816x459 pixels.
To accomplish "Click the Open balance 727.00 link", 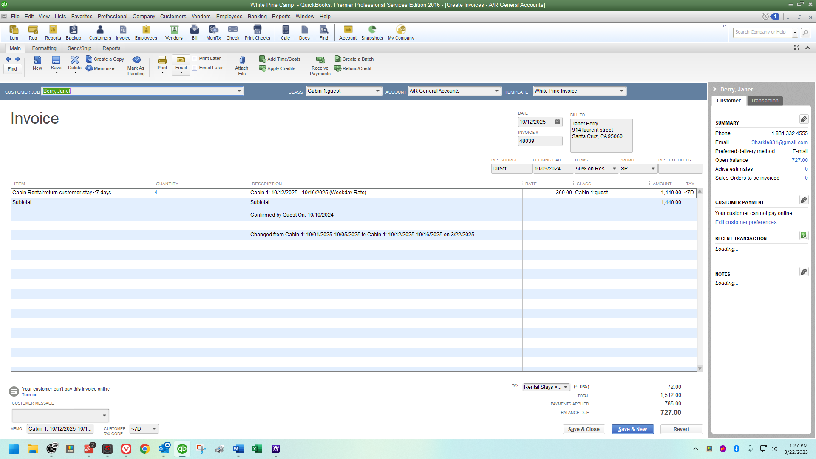I will (x=799, y=160).
